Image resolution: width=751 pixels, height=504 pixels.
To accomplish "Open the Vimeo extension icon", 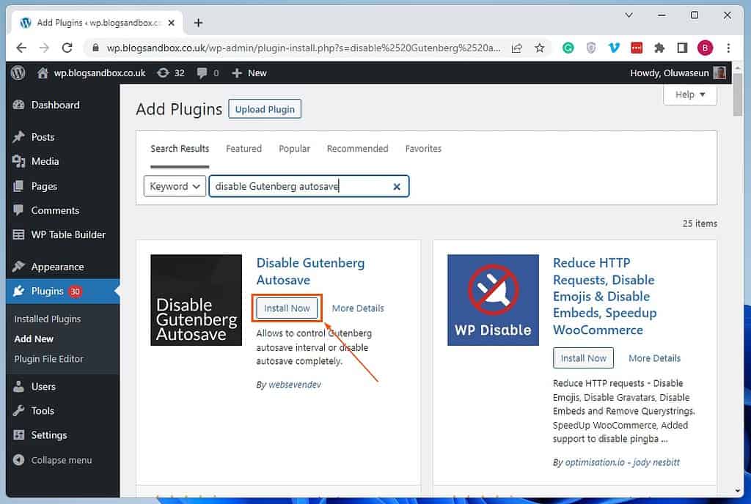I will point(614,48).
